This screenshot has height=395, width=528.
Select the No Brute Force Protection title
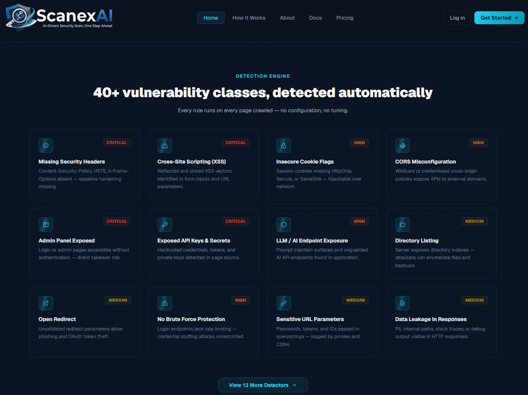(x=191, y=319)
